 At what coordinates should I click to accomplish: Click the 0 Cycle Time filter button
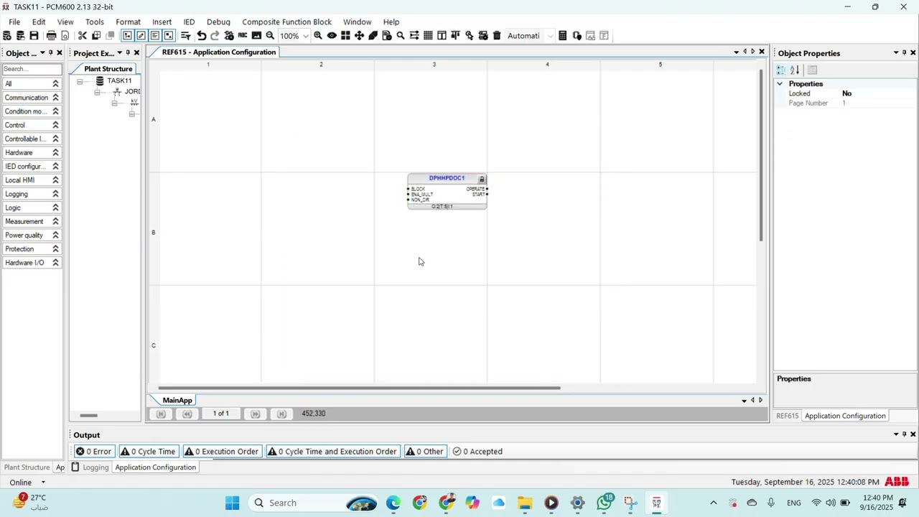click(149, 452)
